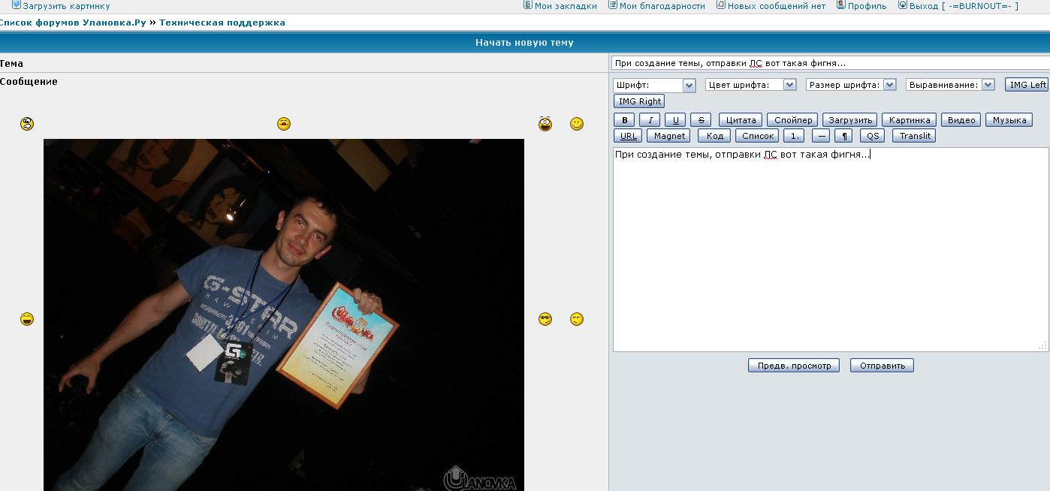Insert an image via the Картинка button

[x=909, y=119]
